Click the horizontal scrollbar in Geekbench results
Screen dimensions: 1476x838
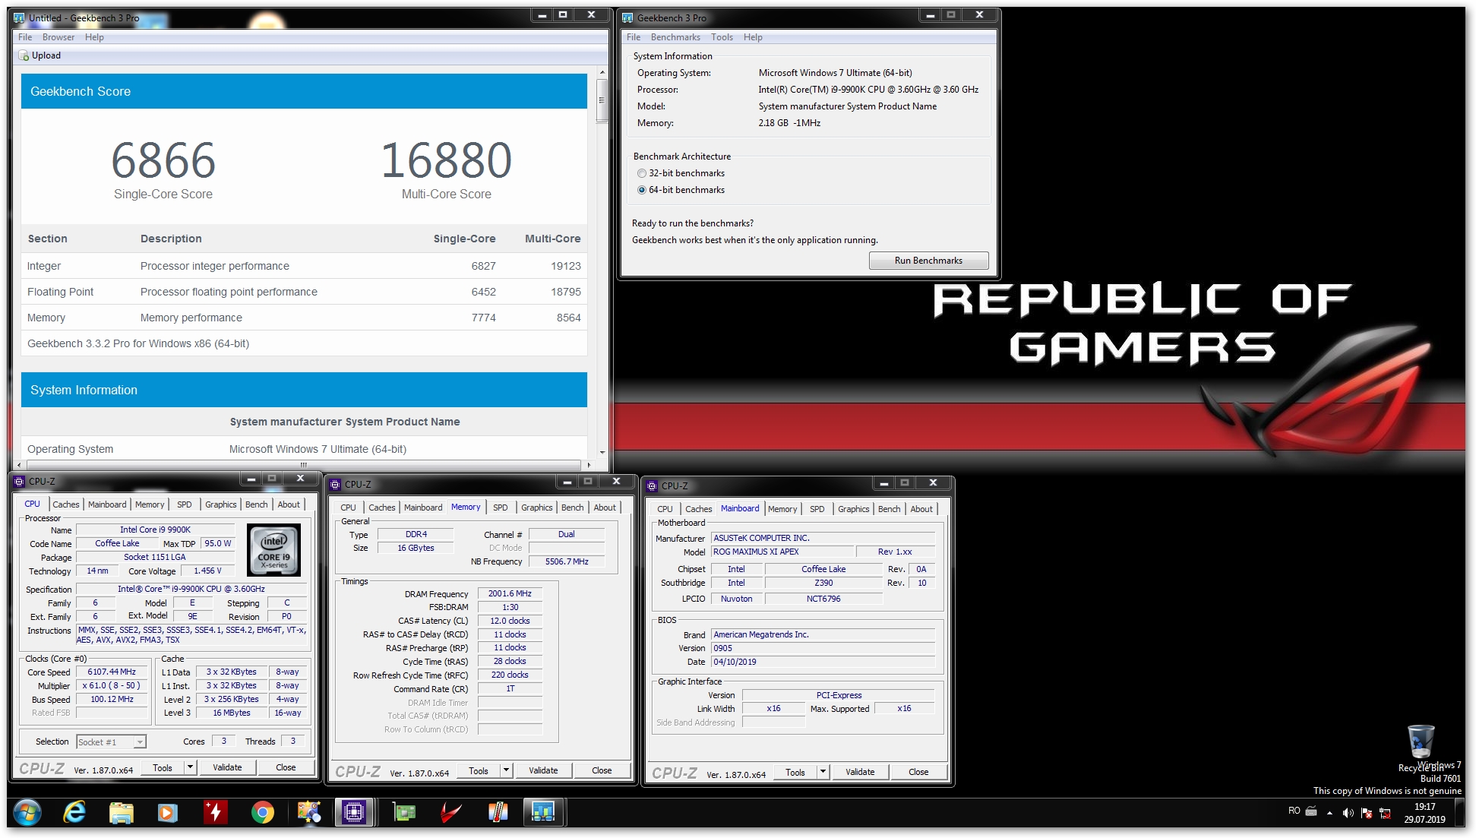pyautogui.click(x=304, y=465)
